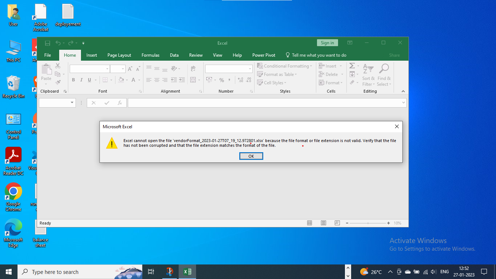Viewport: 496px width, 279px height.
Task: Click the Insert Function fx icon
Action: pyautogui.click(x=119, y=103)
